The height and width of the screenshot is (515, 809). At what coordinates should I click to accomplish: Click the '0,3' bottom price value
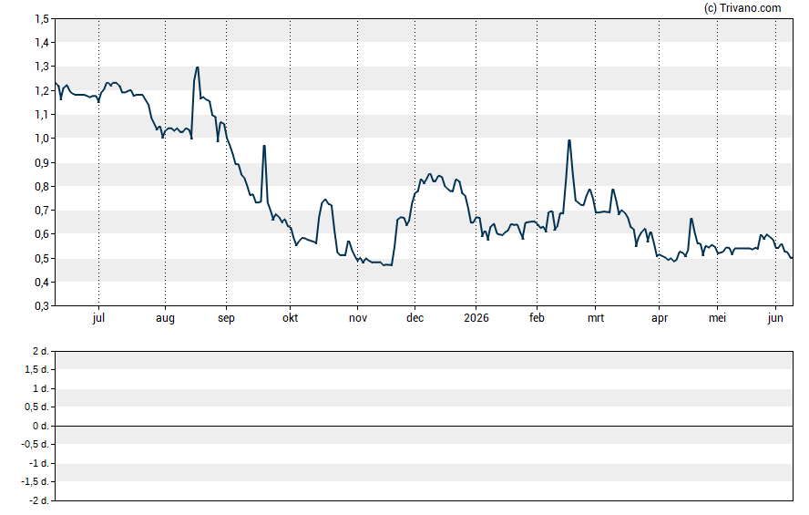42,306
